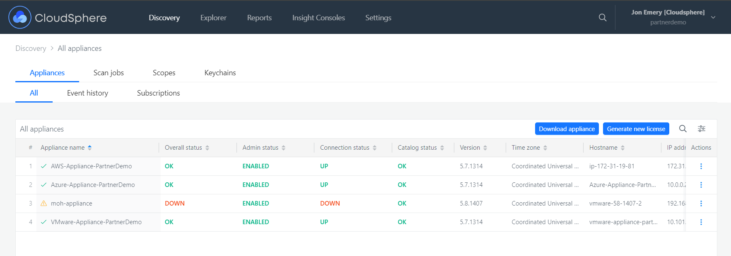Open the Azure-Appliance-PartnerDemo appliance
Screen dimensions: 731x256
coord(93,185)
